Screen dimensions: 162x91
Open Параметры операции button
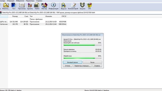point(82,66)
